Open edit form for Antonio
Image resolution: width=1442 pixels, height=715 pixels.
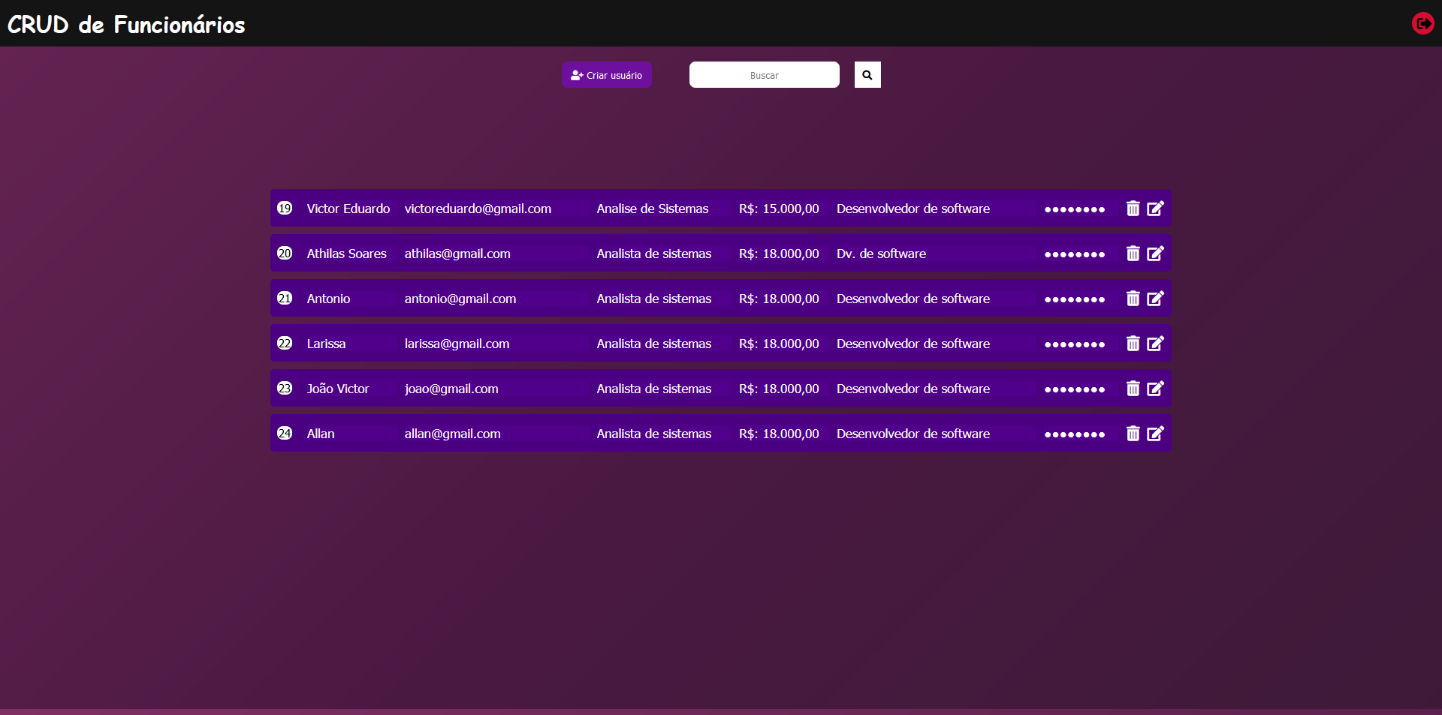(1155, 299)
